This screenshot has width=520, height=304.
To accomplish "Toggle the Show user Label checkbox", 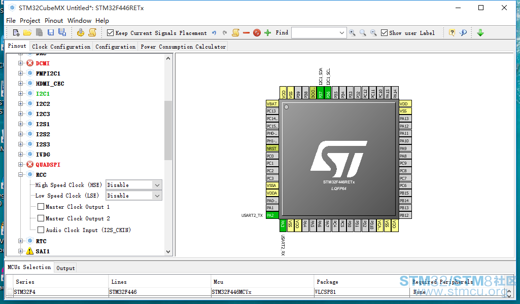I will (x=385, y=33).
